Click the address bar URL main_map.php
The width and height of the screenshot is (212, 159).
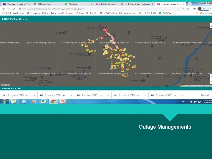(60, 9)
